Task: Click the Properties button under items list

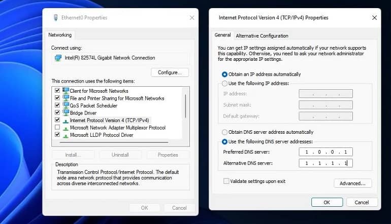Action: click(x=168, y=155)
